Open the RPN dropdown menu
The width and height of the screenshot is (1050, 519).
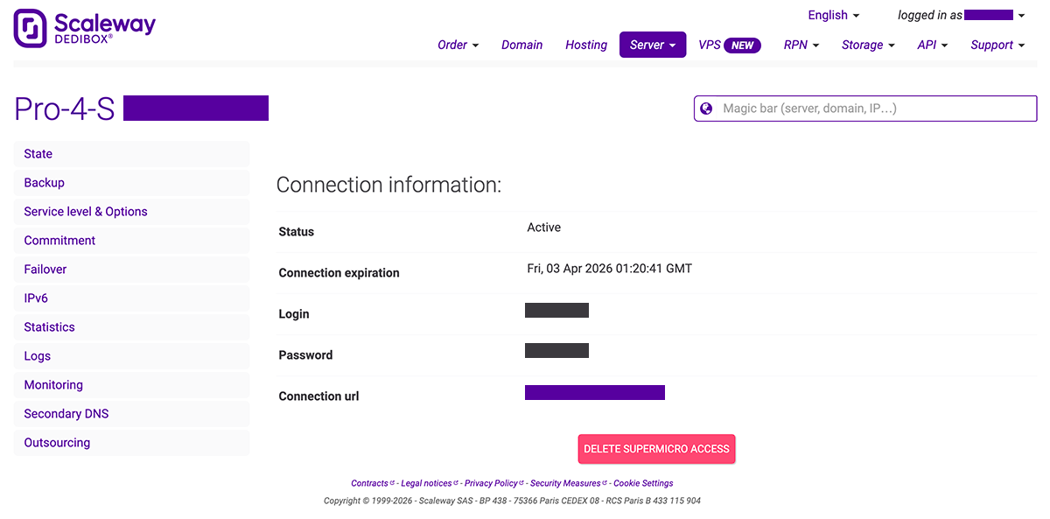click(801, 45)
